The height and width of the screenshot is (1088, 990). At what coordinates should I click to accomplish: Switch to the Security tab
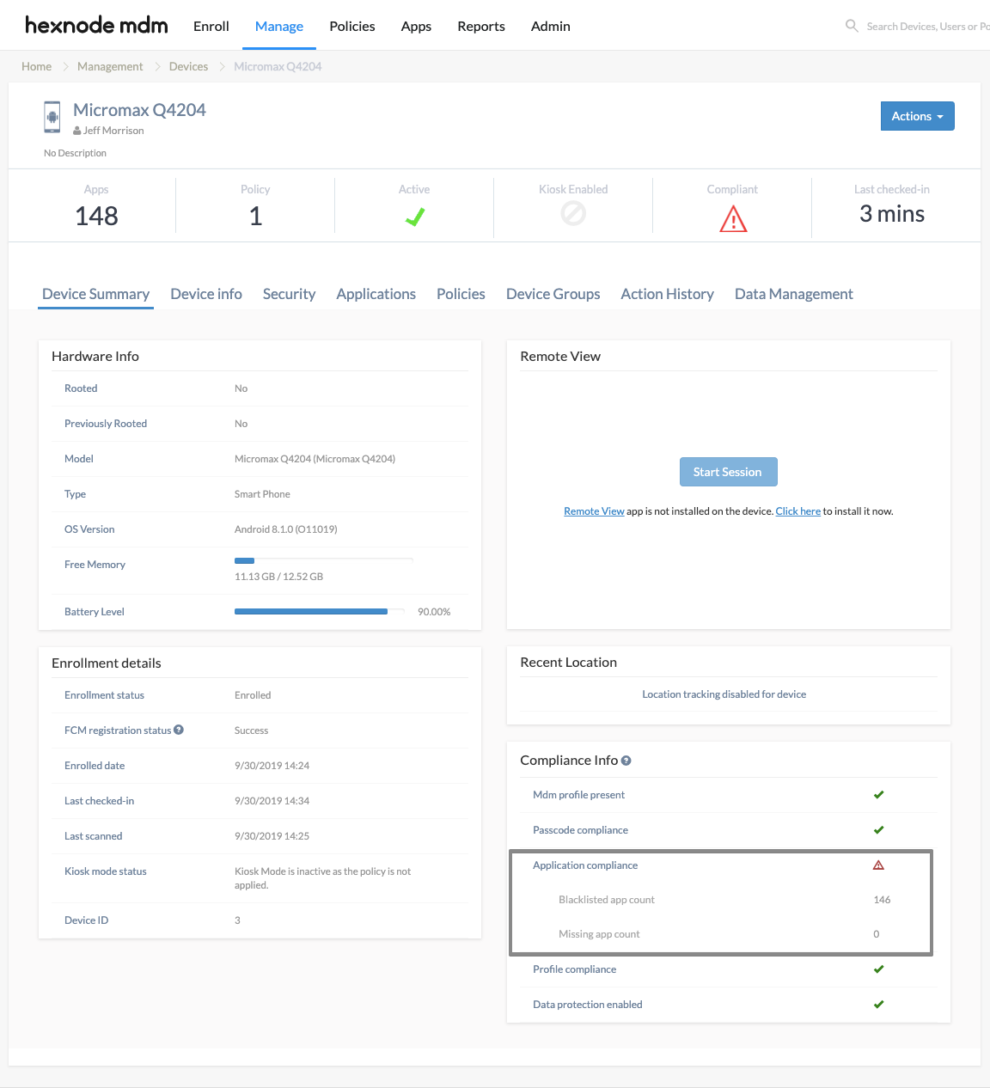[x=289, y=294]
